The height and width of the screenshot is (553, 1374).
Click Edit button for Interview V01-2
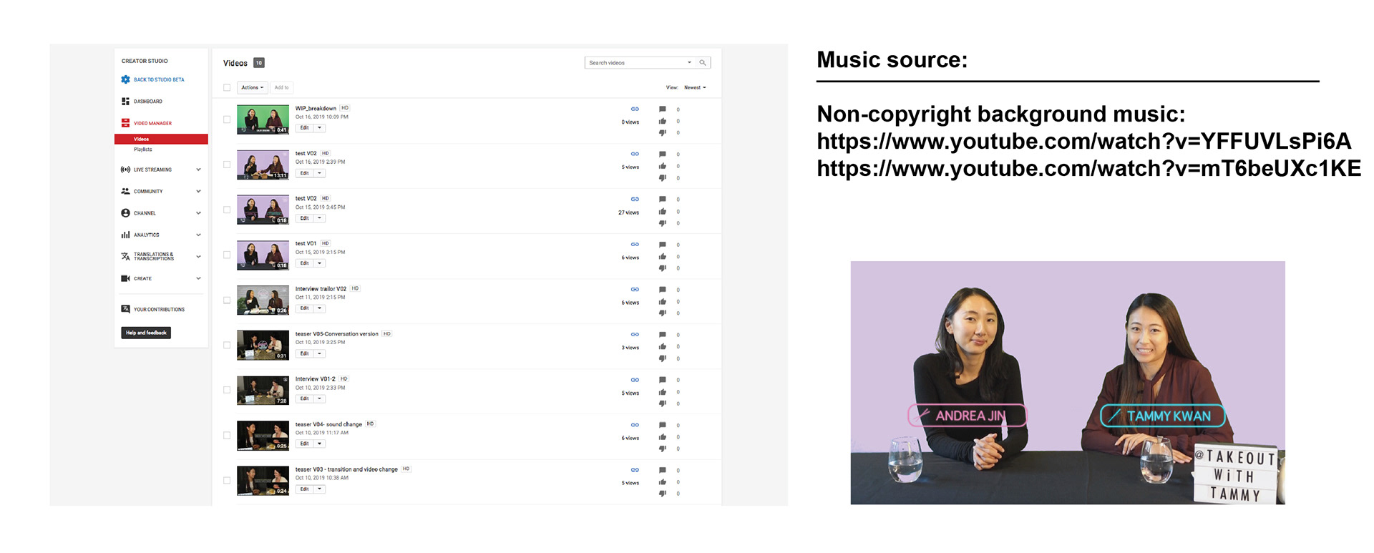click(x=305, y=398)
